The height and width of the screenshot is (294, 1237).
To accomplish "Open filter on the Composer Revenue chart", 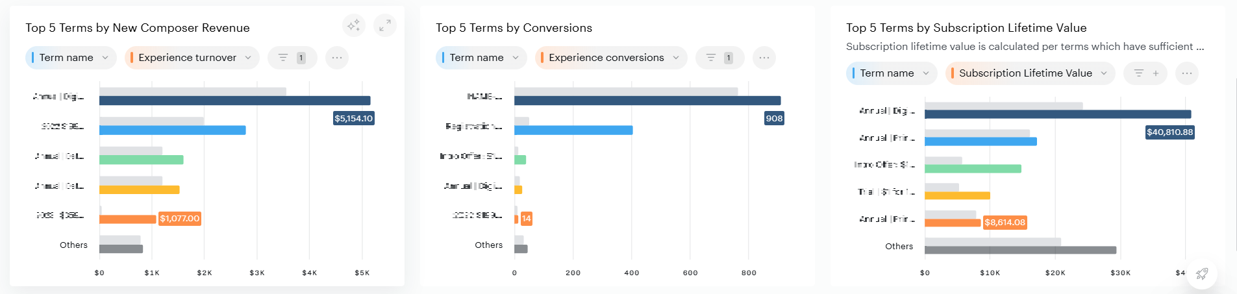I will 292,58.
